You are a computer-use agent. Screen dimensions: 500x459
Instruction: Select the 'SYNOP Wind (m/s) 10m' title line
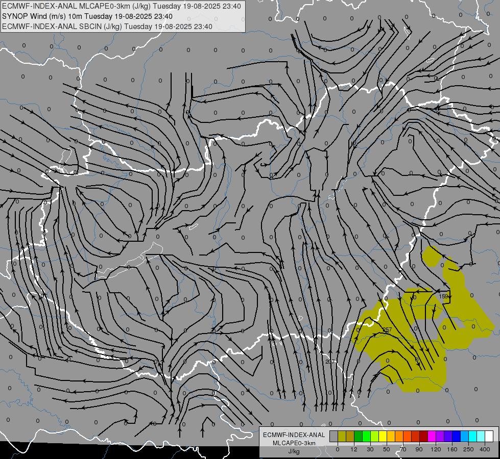click(87, 16)
